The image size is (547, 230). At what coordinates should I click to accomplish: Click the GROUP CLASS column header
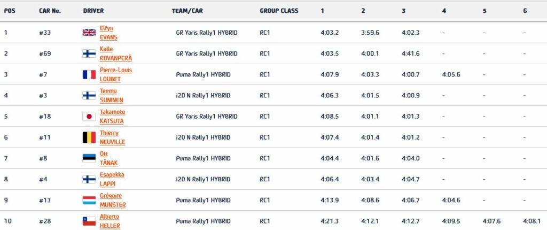[x=279, y=11]
